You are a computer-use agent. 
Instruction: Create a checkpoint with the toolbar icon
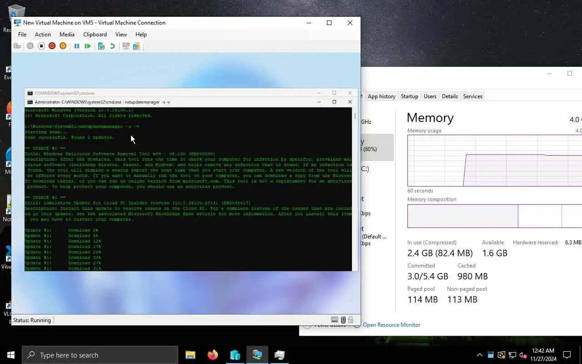click(101, 46)
